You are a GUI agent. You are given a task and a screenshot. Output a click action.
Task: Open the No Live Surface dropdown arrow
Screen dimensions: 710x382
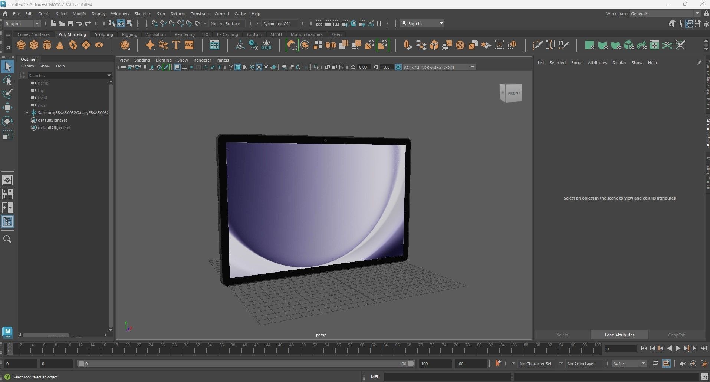(205, 24)
